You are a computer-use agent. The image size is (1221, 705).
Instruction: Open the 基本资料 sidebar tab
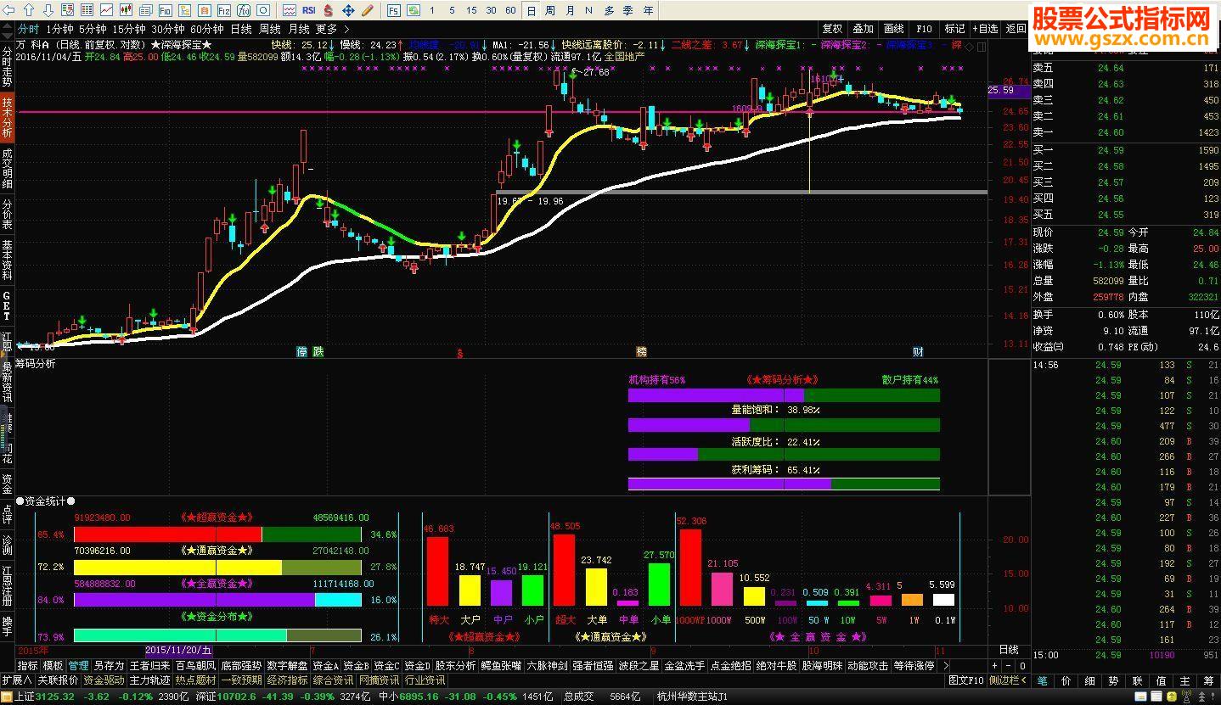(7, 260)
